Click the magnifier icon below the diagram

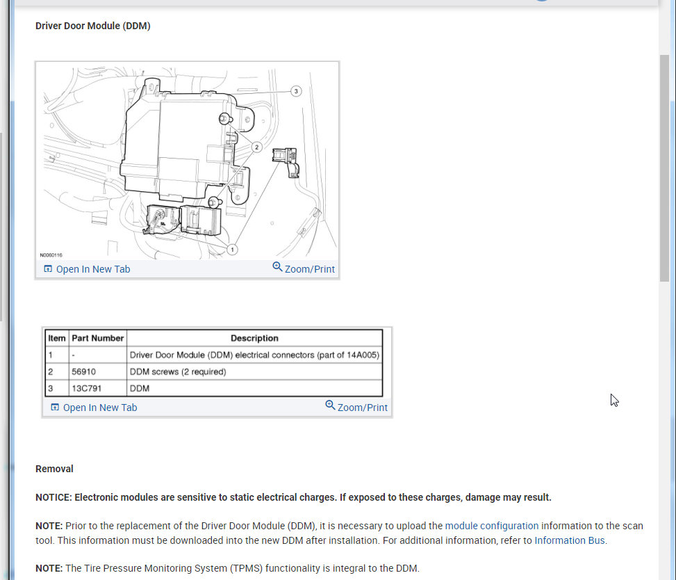277,267
